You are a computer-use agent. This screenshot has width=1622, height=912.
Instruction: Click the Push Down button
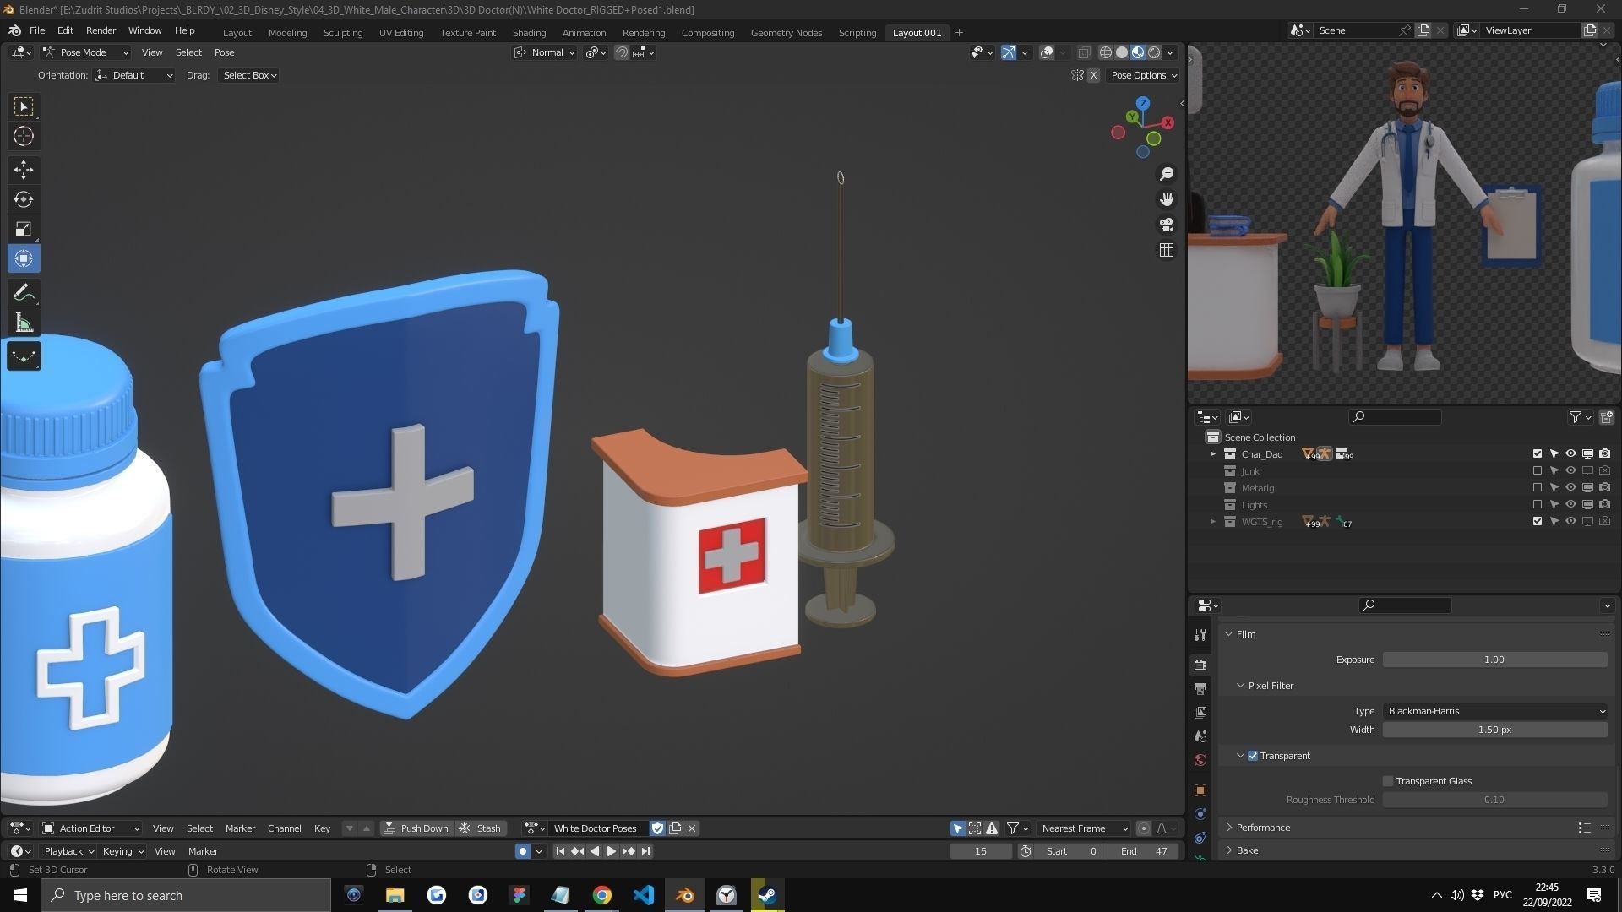416,828
